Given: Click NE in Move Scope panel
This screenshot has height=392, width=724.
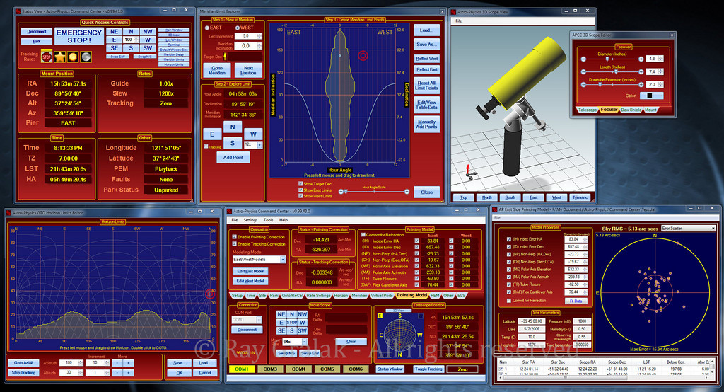Looking at the screenshot, I should point(281,314).
